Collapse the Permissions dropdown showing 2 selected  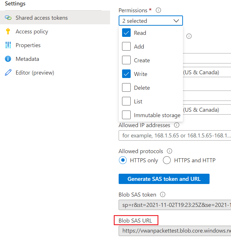coord(151,21)
